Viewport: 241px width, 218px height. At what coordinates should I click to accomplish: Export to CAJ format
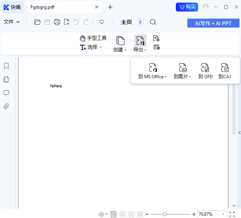(225, 71)
